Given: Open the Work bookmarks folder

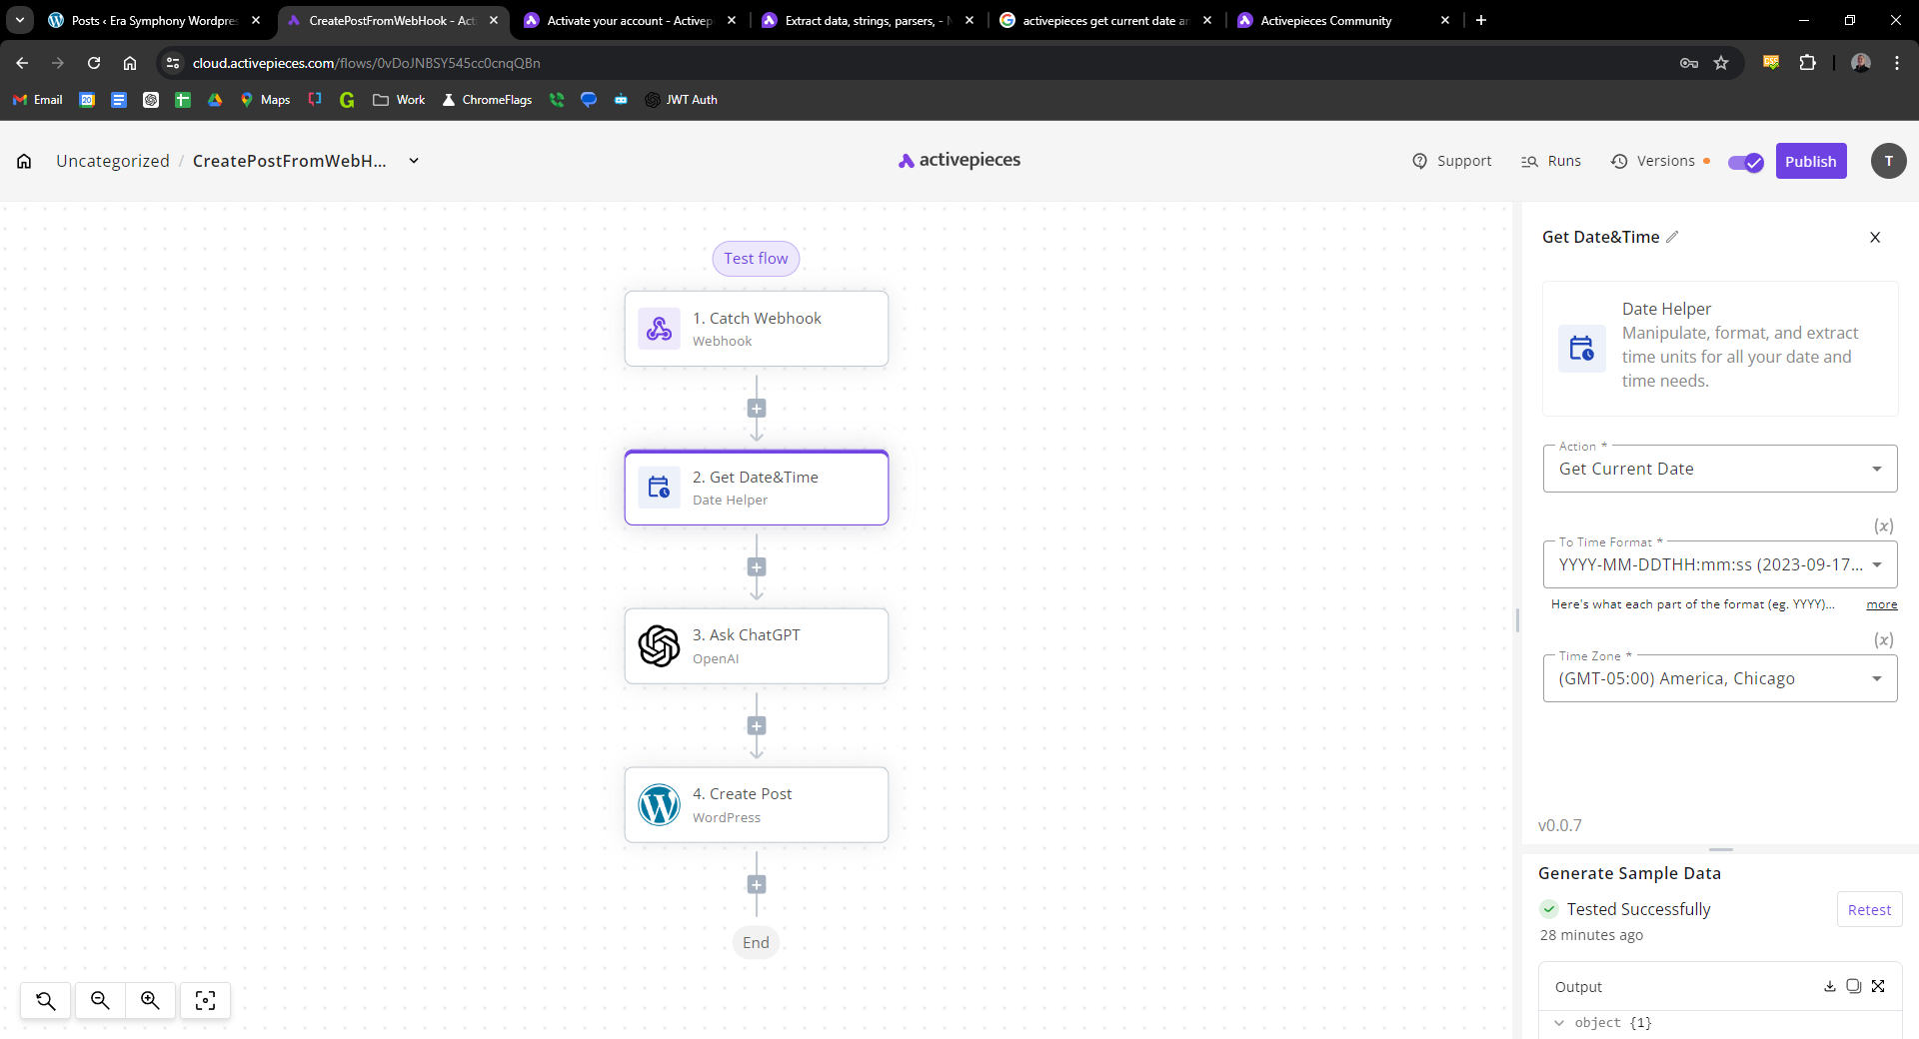Looking at the screenshot, I should (399, 100).
